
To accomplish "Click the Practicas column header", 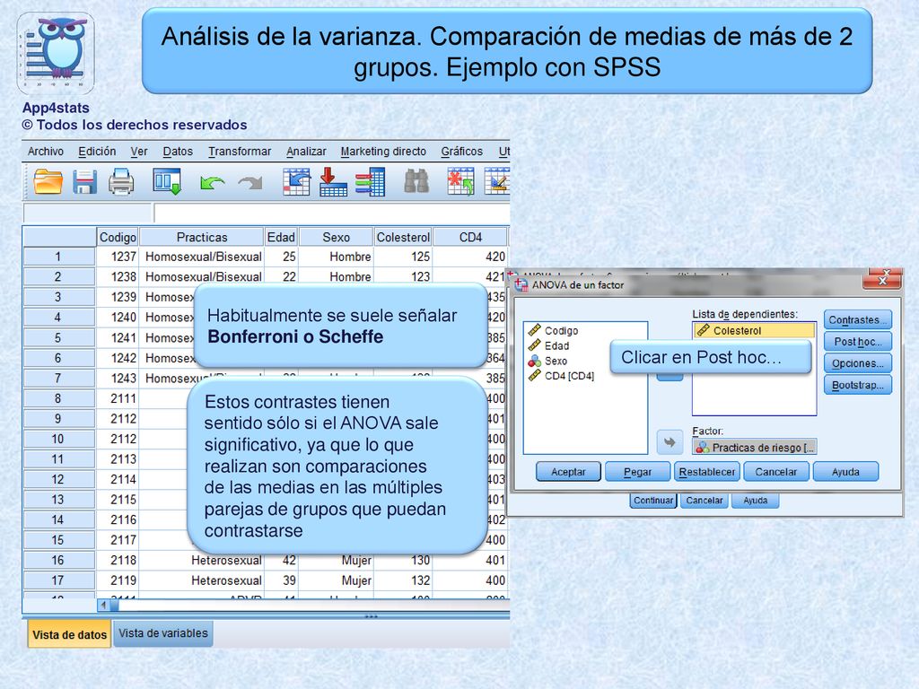I will pos(202,237).
